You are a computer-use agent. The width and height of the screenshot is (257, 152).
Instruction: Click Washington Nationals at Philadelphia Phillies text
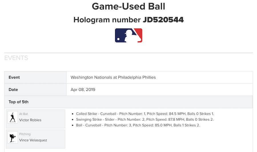(x=113, y=78)
